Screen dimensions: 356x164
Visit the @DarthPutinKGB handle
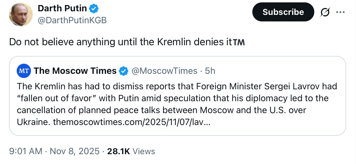click(72, 20)
